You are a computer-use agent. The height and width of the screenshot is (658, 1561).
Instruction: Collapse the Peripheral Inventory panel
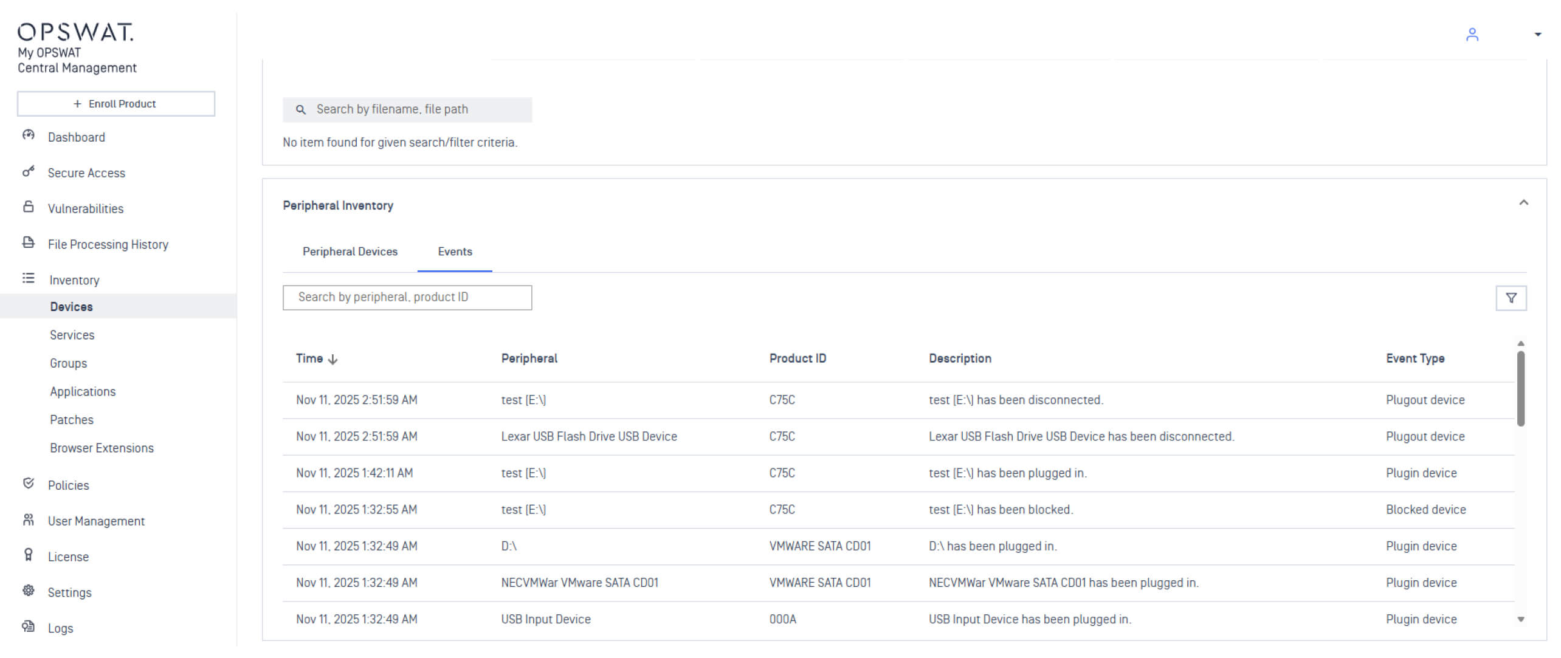pos(1523,203)
